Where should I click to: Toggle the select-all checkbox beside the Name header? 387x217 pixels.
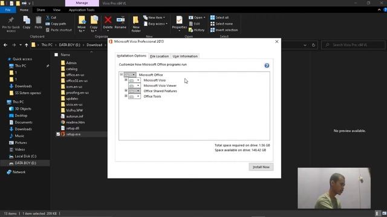click(56, 55)
